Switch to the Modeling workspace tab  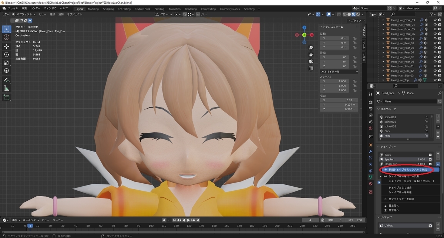(93, 9)
